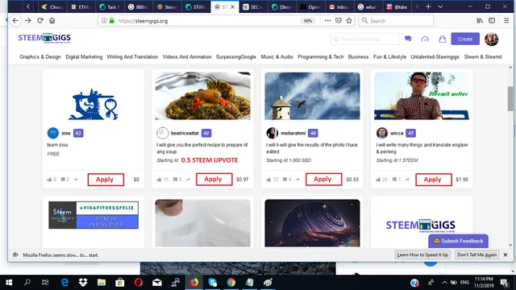Open a new browser tab
This screenshot has width=516, height=290.
tap(428, 6)
